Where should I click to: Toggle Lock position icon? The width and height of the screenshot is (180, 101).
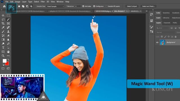click(169, 37)
